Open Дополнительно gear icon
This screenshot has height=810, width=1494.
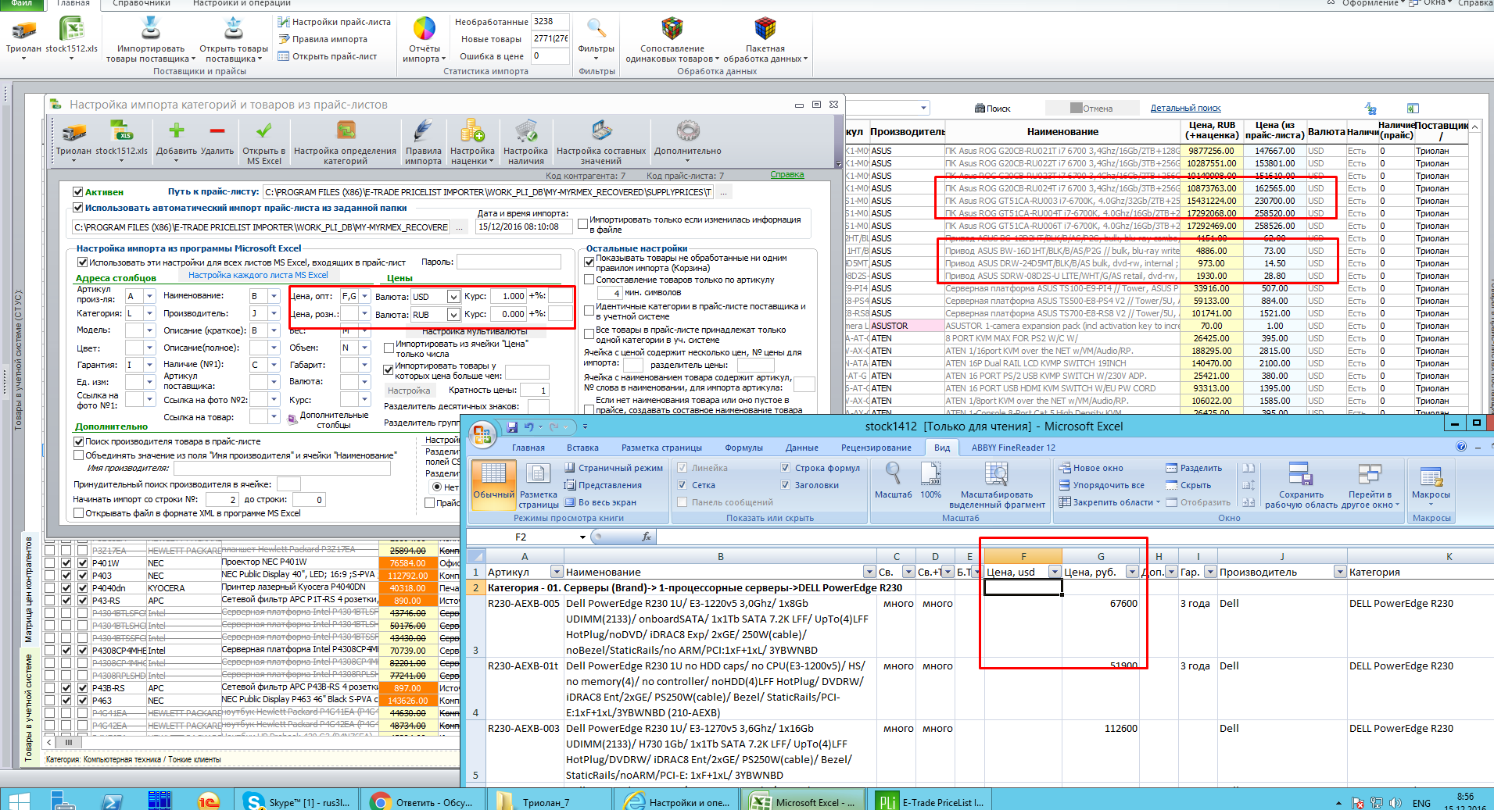pos(688,130)
